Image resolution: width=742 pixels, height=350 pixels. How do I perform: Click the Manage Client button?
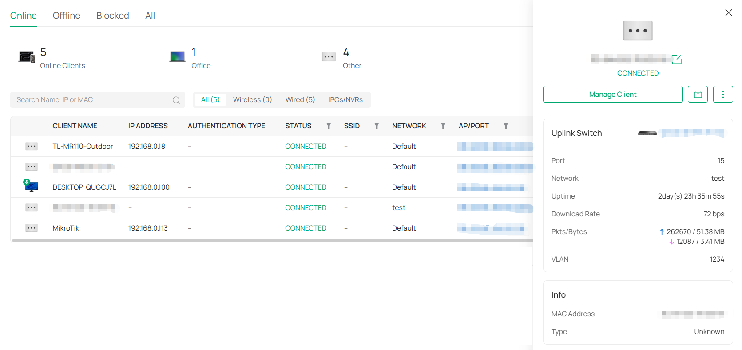tap(612, 94)
